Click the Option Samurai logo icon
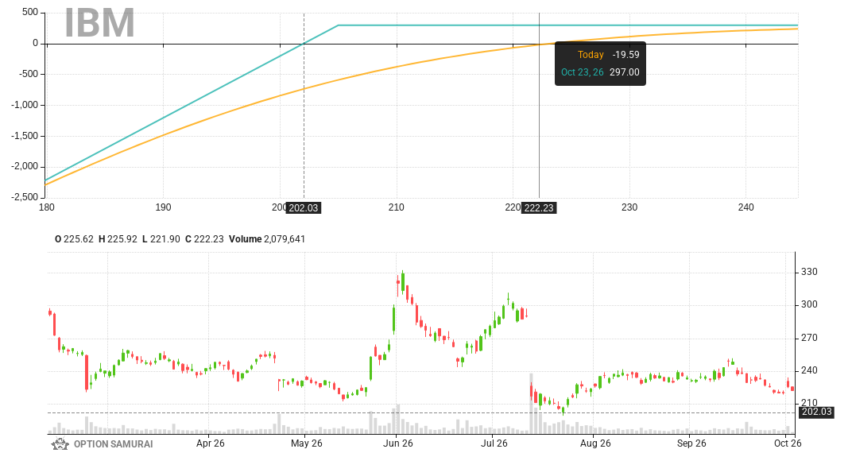 click(60, 443)
